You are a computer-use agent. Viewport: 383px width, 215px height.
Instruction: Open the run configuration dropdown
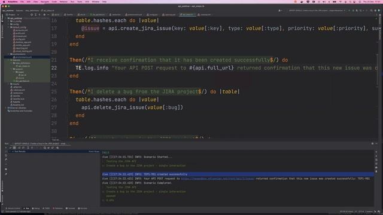click(x=317, y=11)
